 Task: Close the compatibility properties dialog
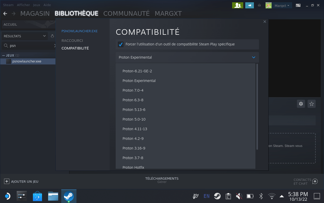pyautogui.click(x=265, y=22)
